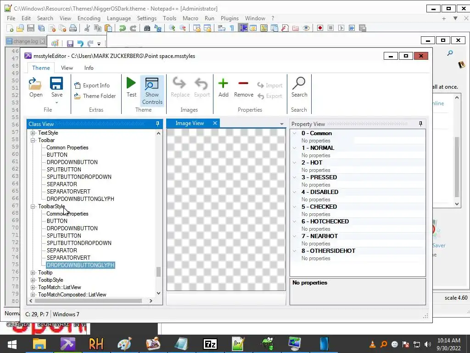Open Notepad++ Macro menu
This screenshot has width=470, height=353.
pos(190,18)
